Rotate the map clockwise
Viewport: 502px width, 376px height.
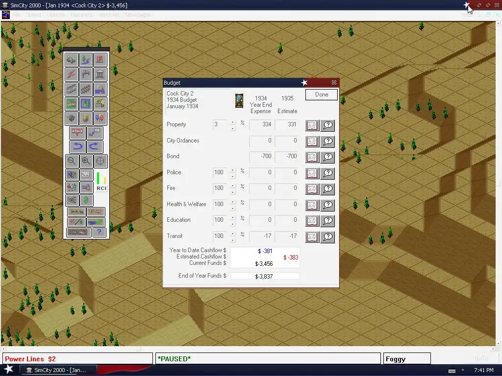[x=95, y=147]
